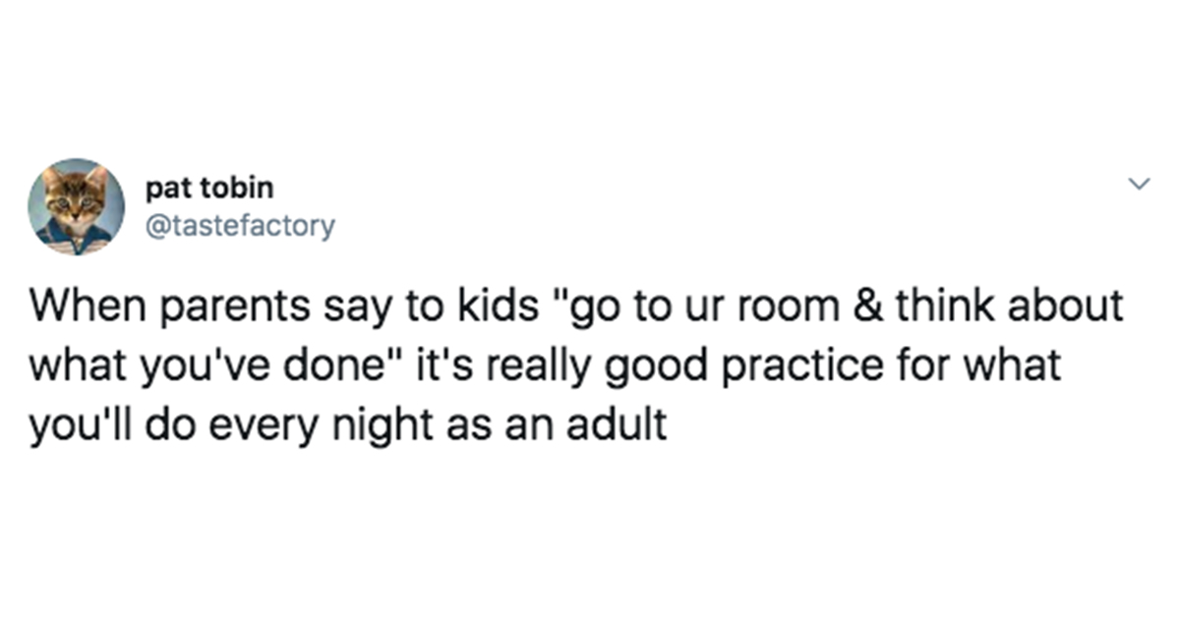The width and height of the screenshot is (1180, 617).
Task: Open pat tobin's cat profile picture
Action: (x=76, y=207)
